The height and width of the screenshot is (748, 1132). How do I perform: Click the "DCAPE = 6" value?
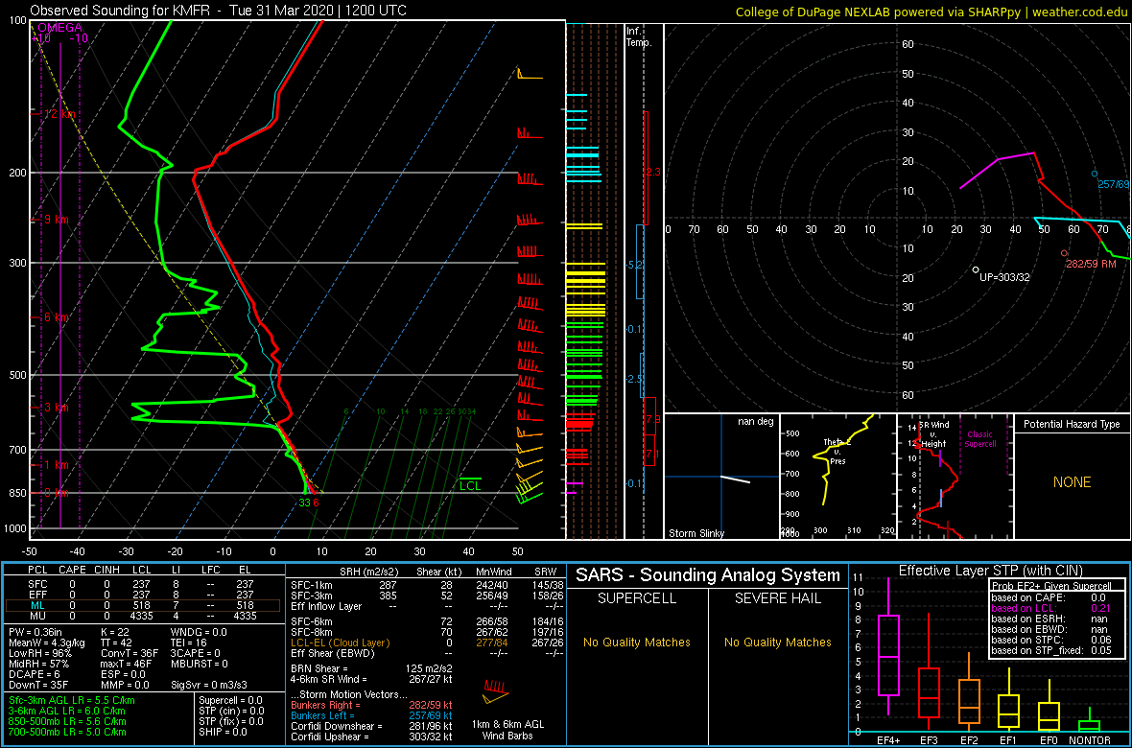(x=33, y=674)
